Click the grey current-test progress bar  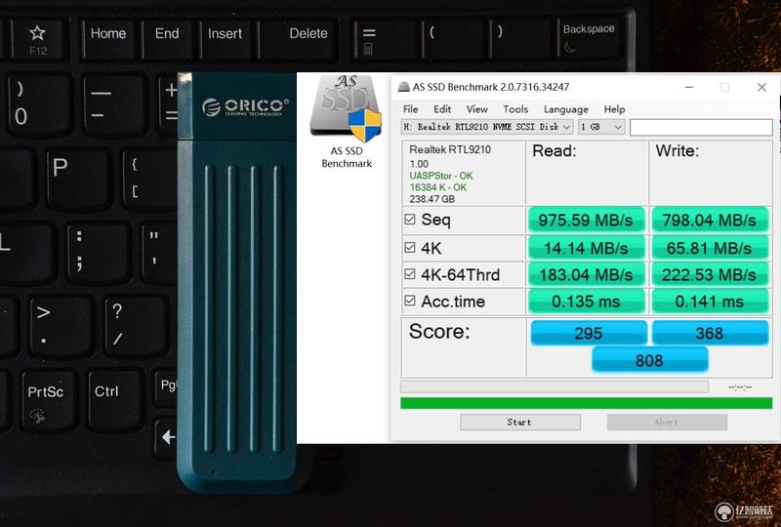pos(555,386)
